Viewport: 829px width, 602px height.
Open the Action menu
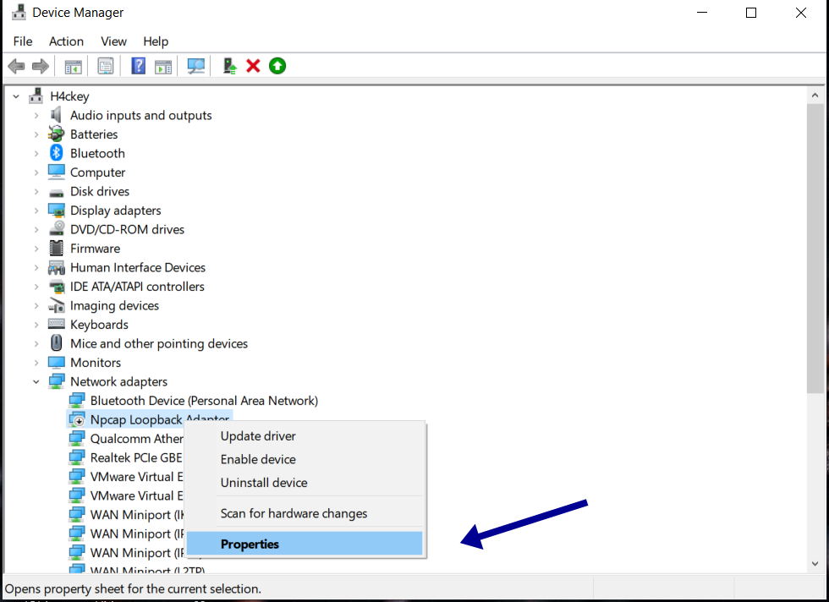click(x=66, y=41)
